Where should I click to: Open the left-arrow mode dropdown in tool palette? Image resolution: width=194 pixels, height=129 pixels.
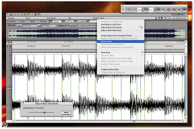coord(151,10)
